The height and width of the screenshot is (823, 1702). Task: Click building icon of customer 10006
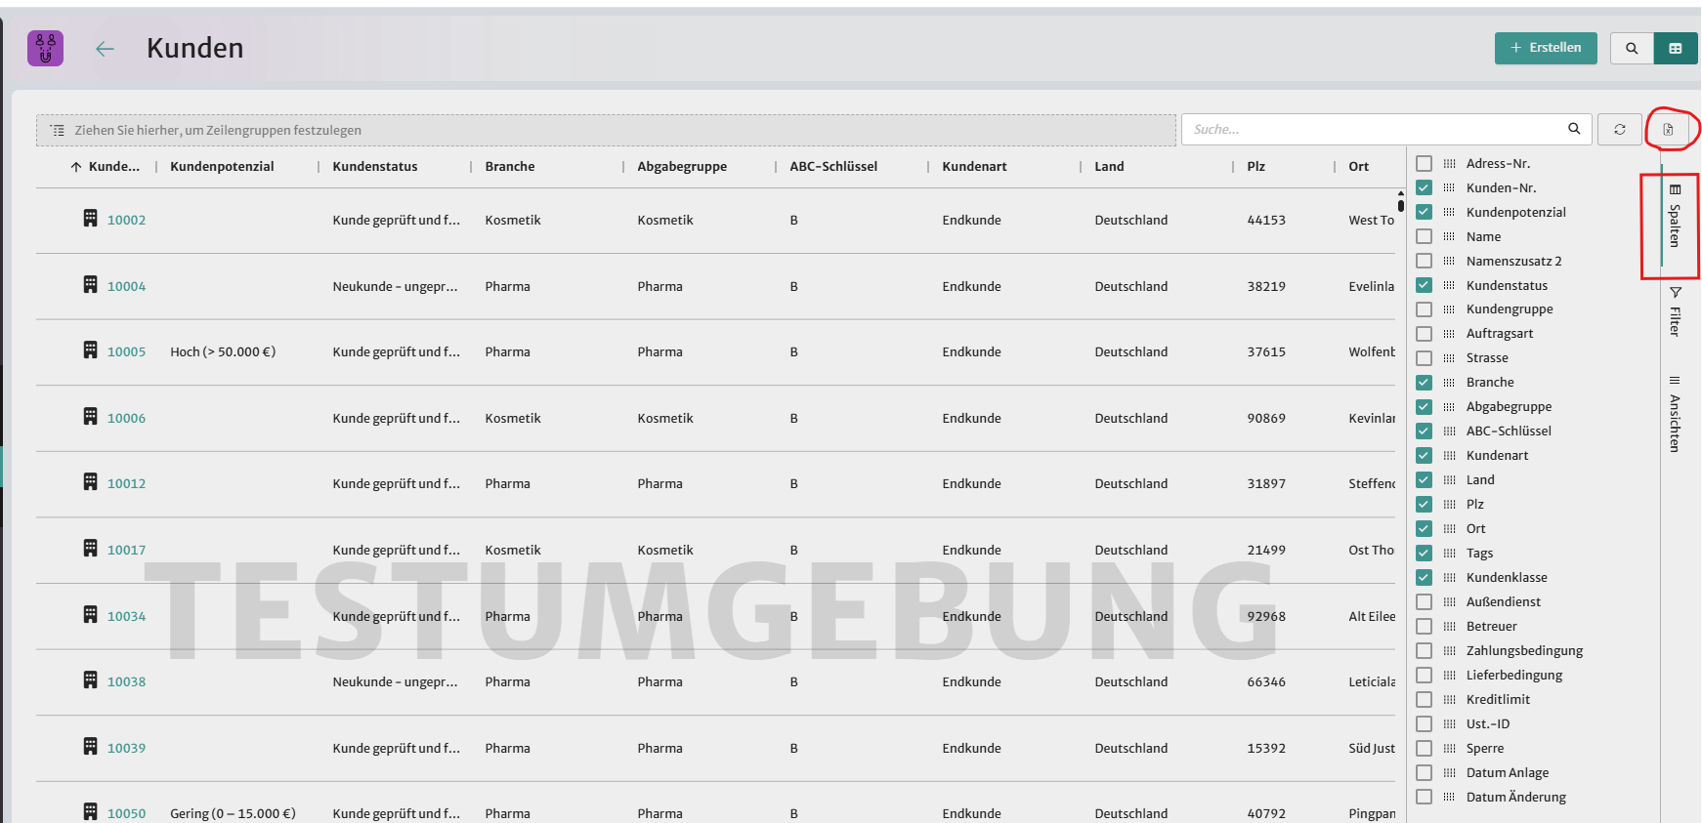(x=90, y=416)
